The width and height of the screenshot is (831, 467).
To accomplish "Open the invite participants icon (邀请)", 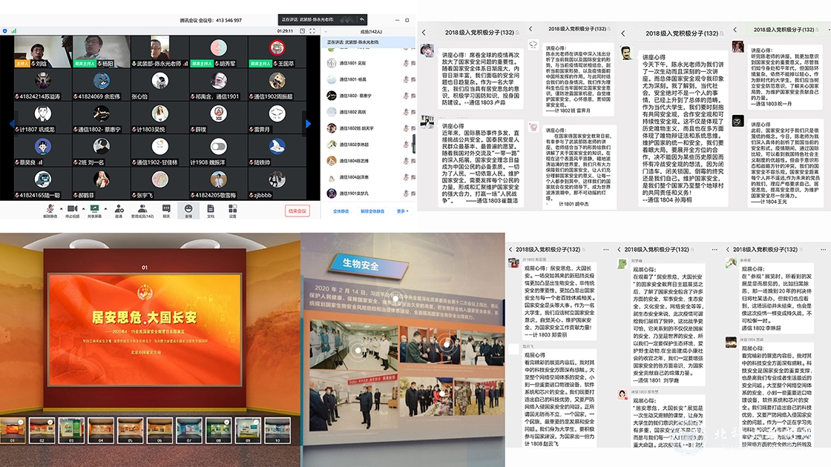I will [119, 208].
